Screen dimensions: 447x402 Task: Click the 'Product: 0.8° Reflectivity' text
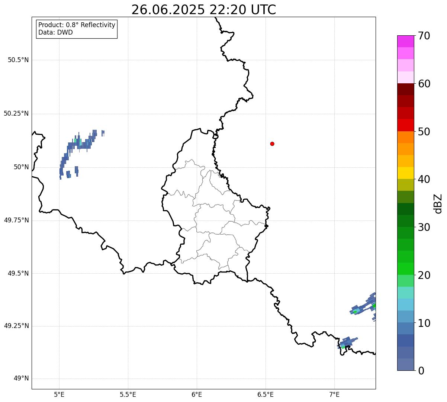[x=77, y=25]
